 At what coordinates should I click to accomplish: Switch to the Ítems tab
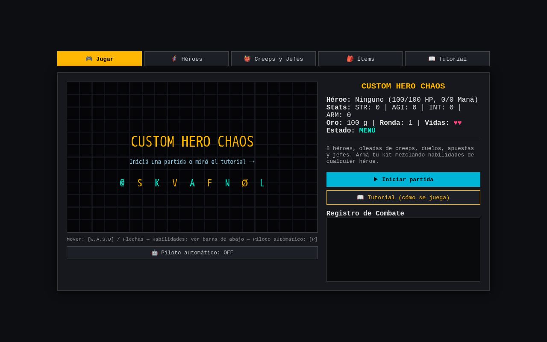(360, 59)
